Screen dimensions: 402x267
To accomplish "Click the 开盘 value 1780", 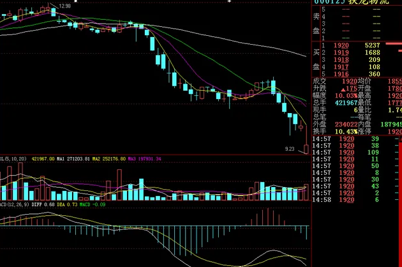I will coord(395,89).
